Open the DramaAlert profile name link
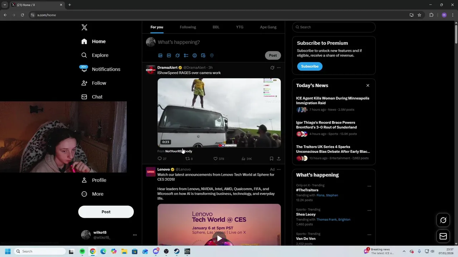Image resolution: width=458 pixels, height=257 pixels. [x=167, y=67]
